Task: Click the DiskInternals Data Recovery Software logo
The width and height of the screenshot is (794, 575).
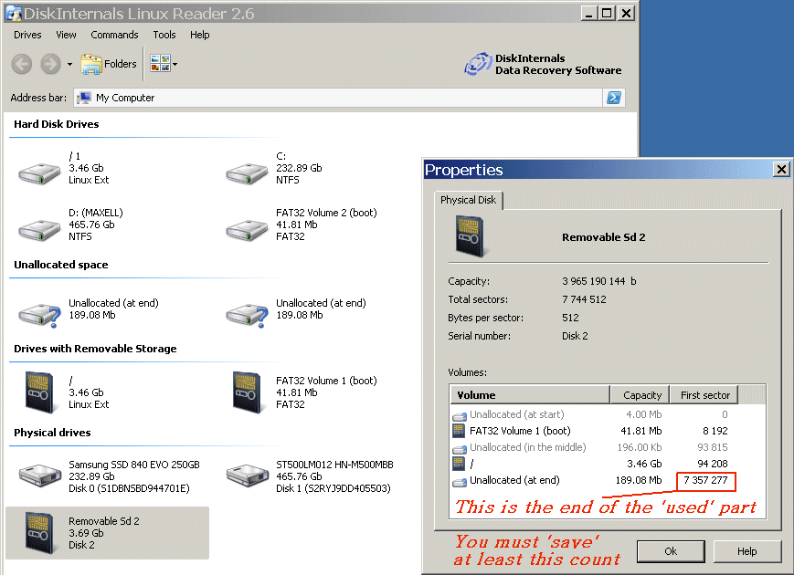Action: tap(543, 64)
